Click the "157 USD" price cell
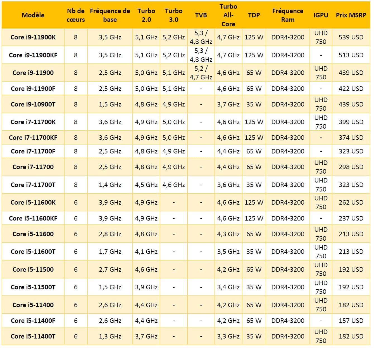 pos(351,321)
